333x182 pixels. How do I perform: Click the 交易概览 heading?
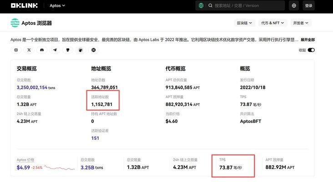click(27, 69)
